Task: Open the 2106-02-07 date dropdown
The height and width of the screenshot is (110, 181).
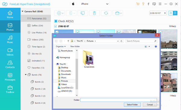Action: pos(165,13)
